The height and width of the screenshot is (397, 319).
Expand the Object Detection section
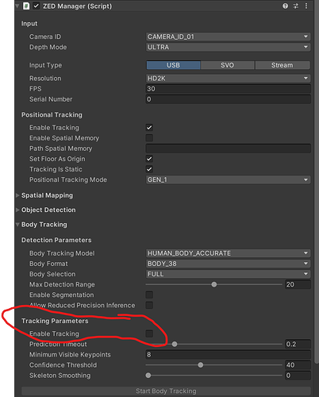17,210
